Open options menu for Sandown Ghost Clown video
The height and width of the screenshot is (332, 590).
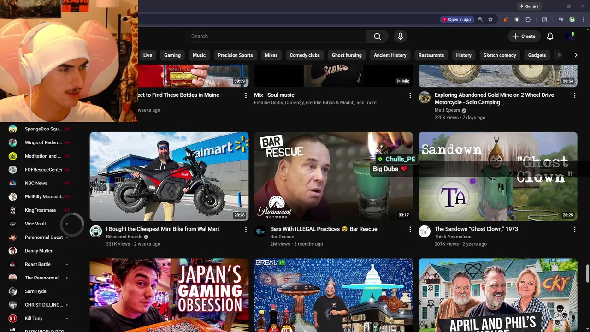point(574,229)
